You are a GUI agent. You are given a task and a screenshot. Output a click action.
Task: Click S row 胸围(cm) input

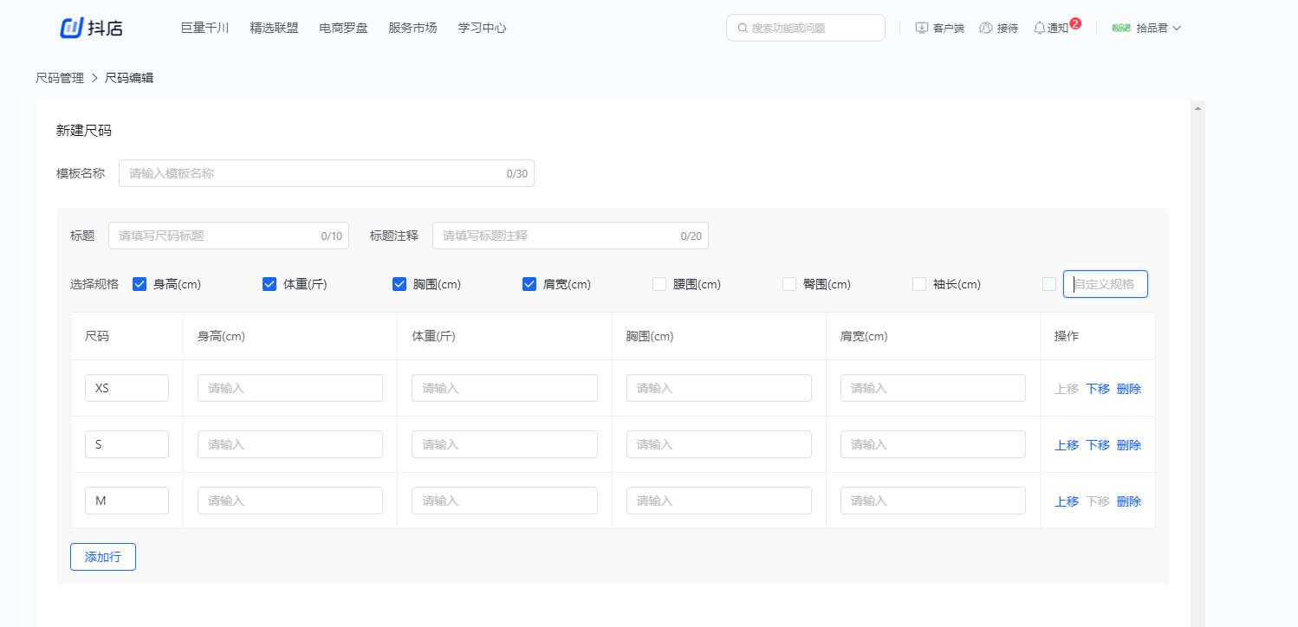click(719, 444)
